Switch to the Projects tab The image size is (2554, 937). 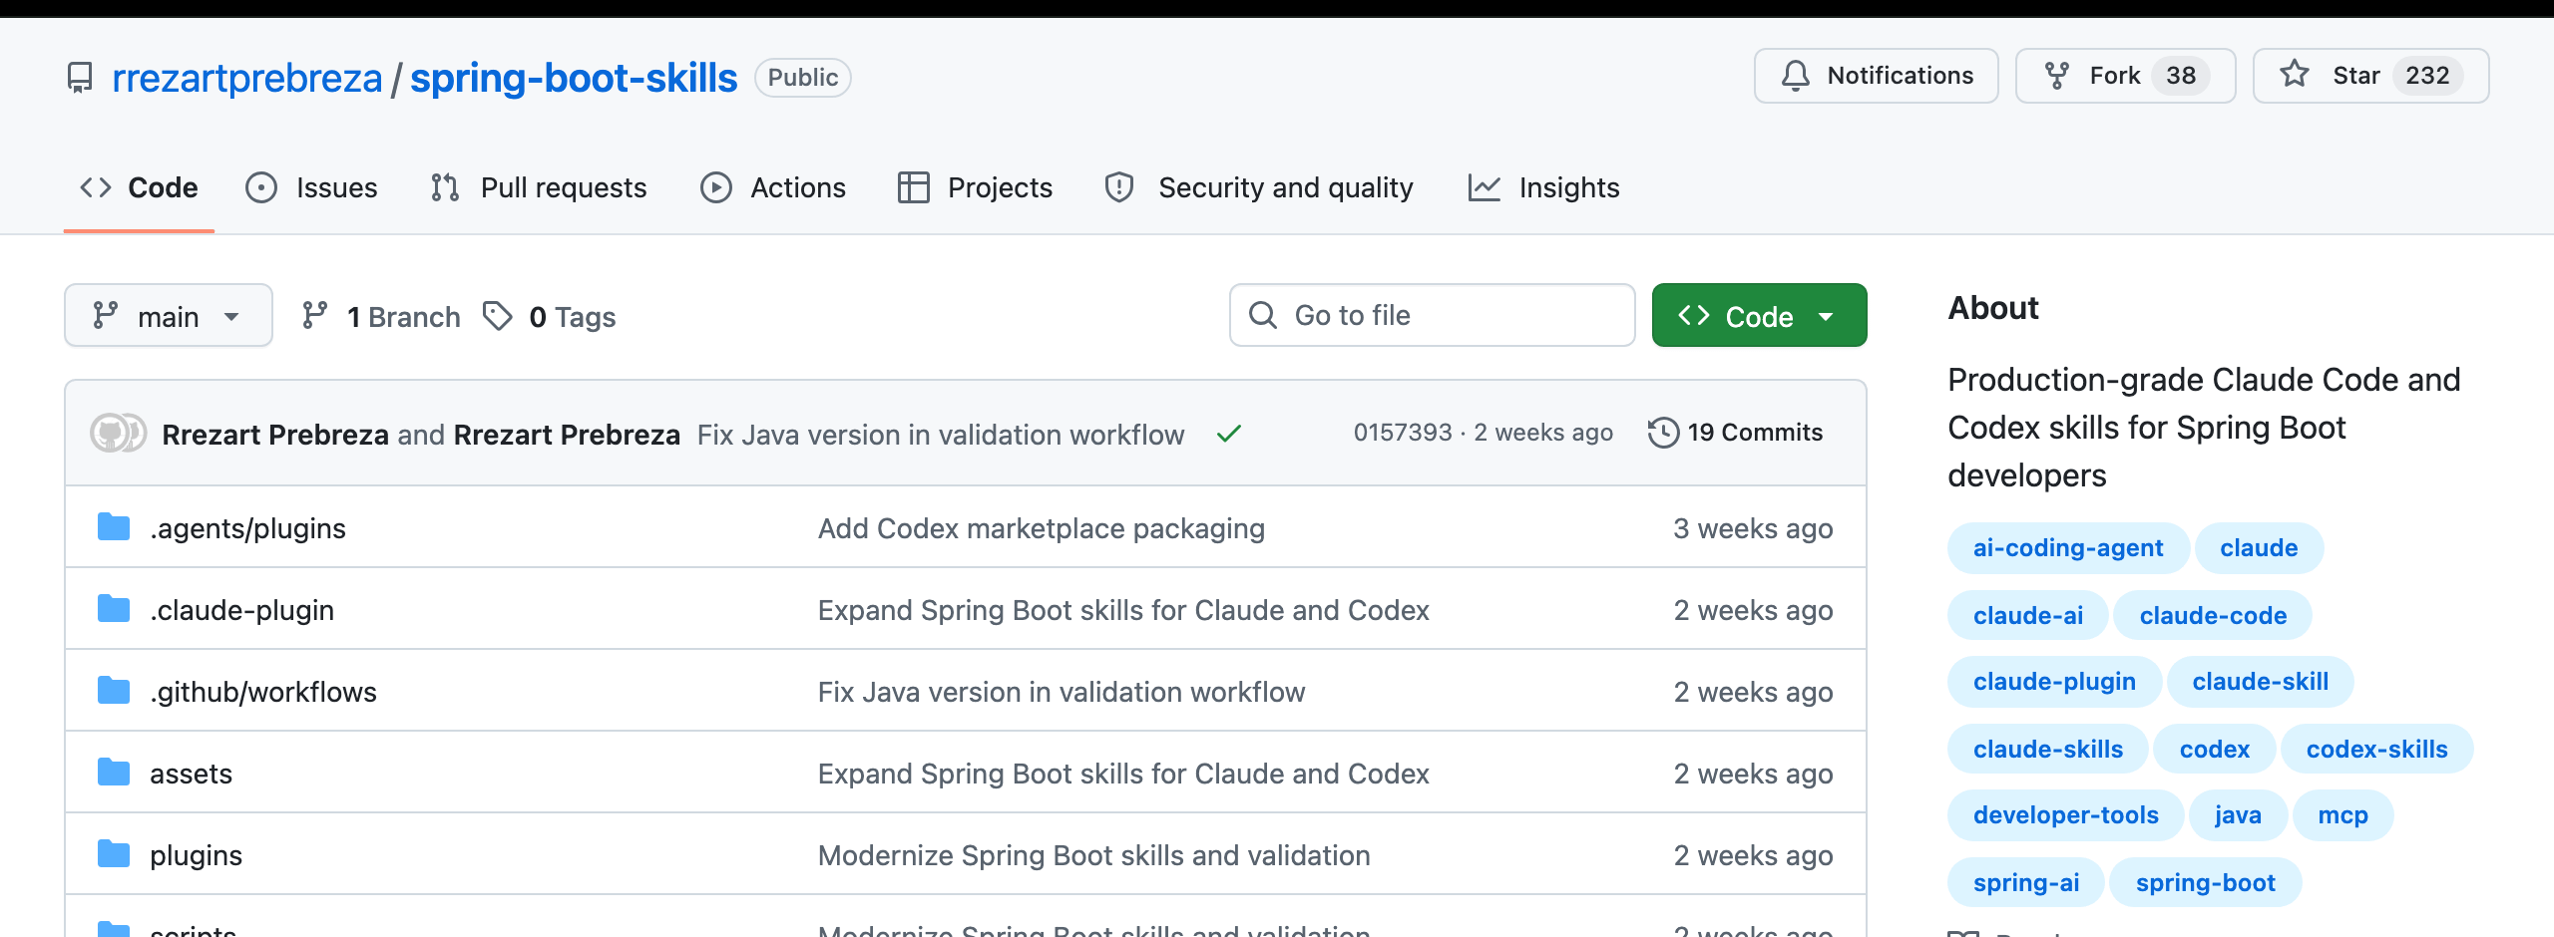[976, 187]
